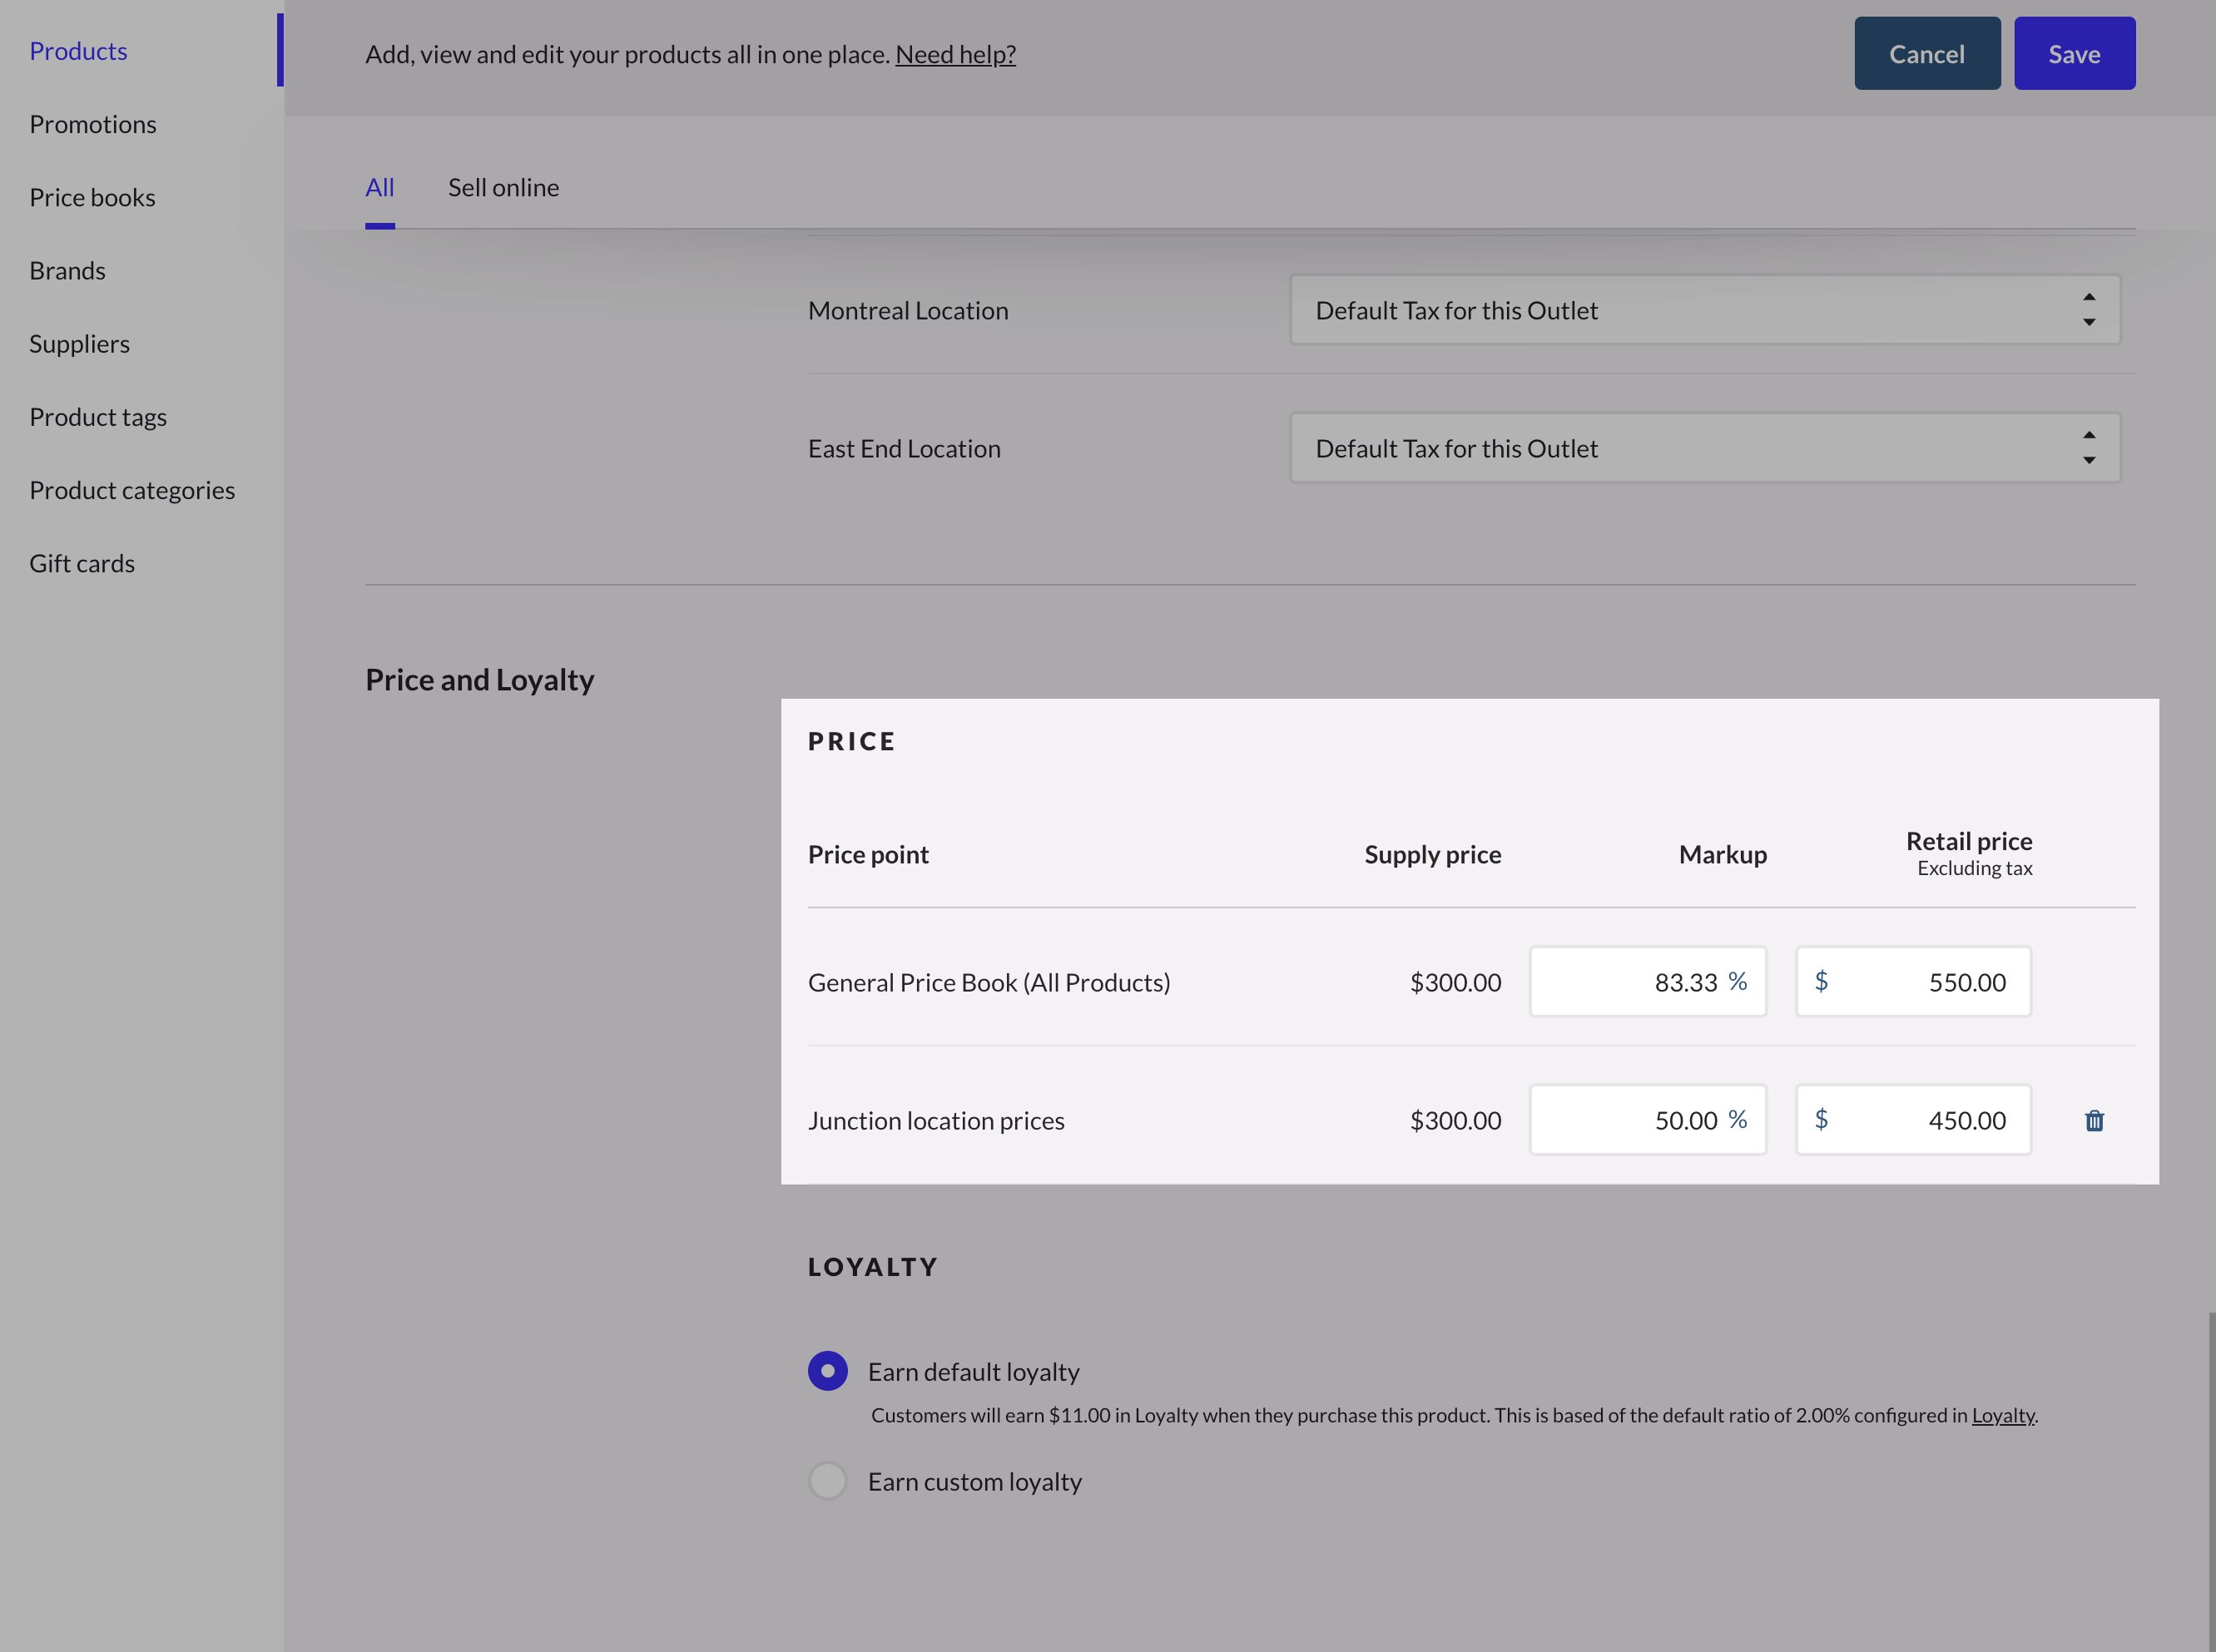Open the Price books section
The height and width of the screenshot is (1652, 2216).
point(92,197)
